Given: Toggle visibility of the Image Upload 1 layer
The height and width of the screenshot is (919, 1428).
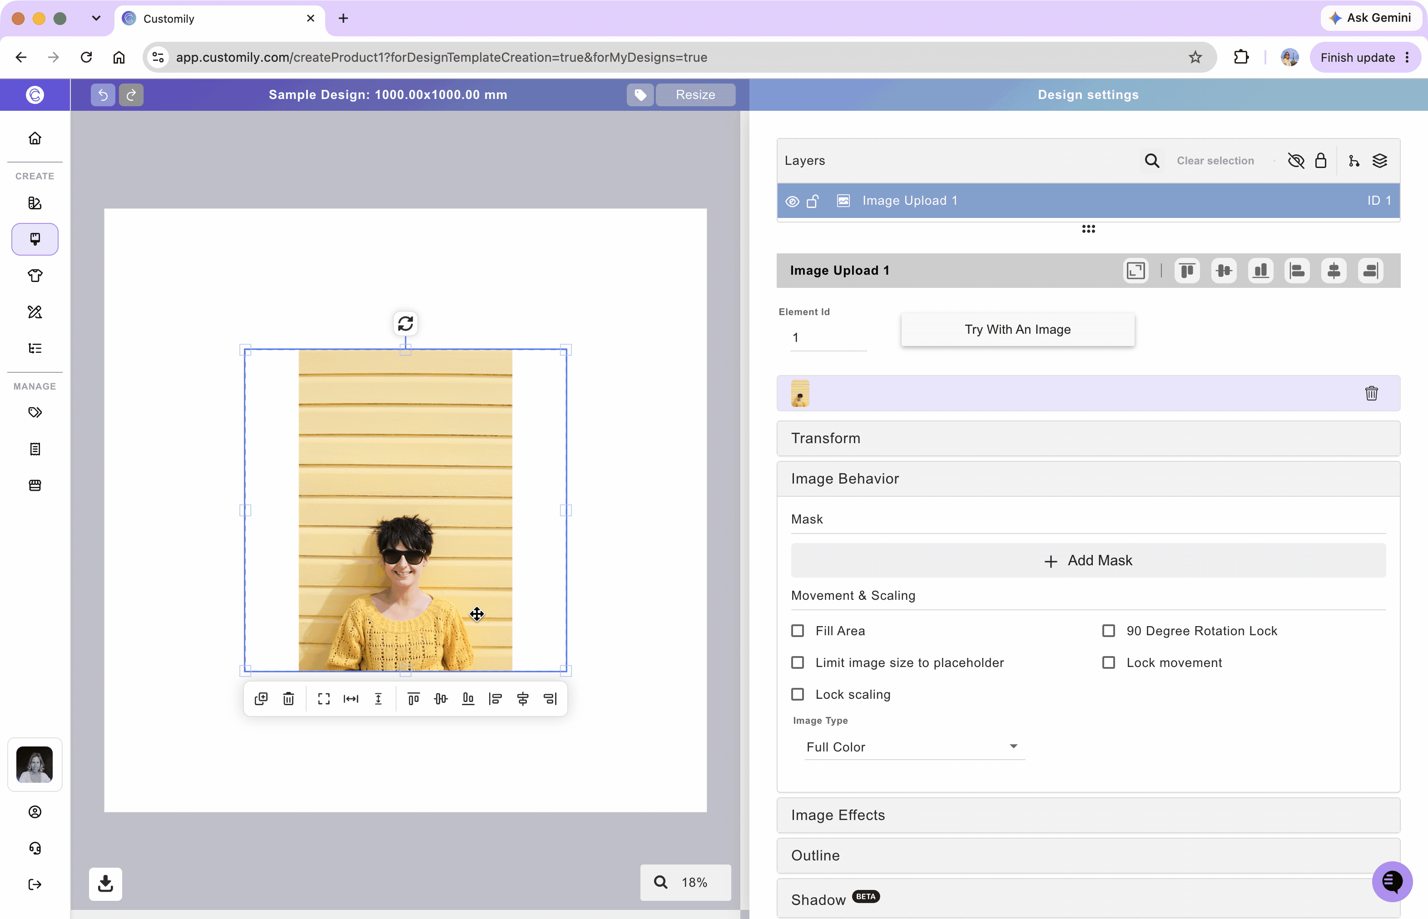Looking at the screenshot, I should (792, 201).
